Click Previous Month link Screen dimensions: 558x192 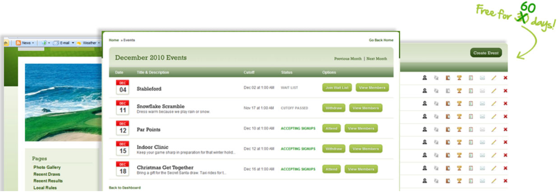348,59
